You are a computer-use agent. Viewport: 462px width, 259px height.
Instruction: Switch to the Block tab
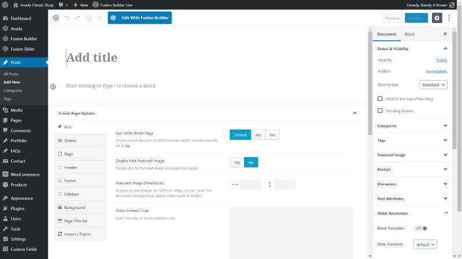(x=409, y=34)
